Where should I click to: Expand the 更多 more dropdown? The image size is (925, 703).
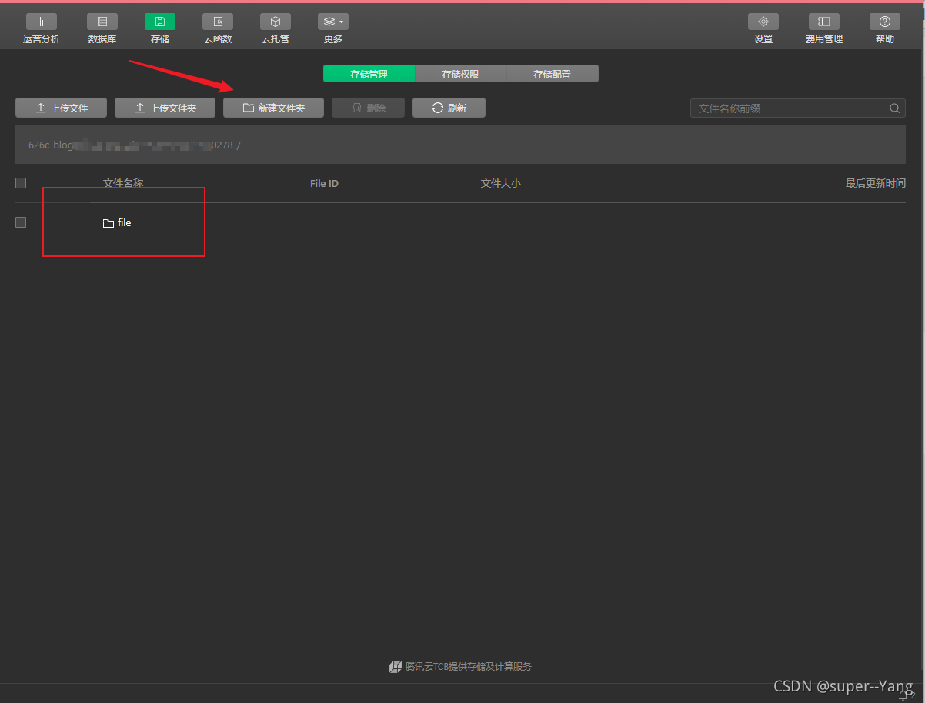(x=333, y=22)
